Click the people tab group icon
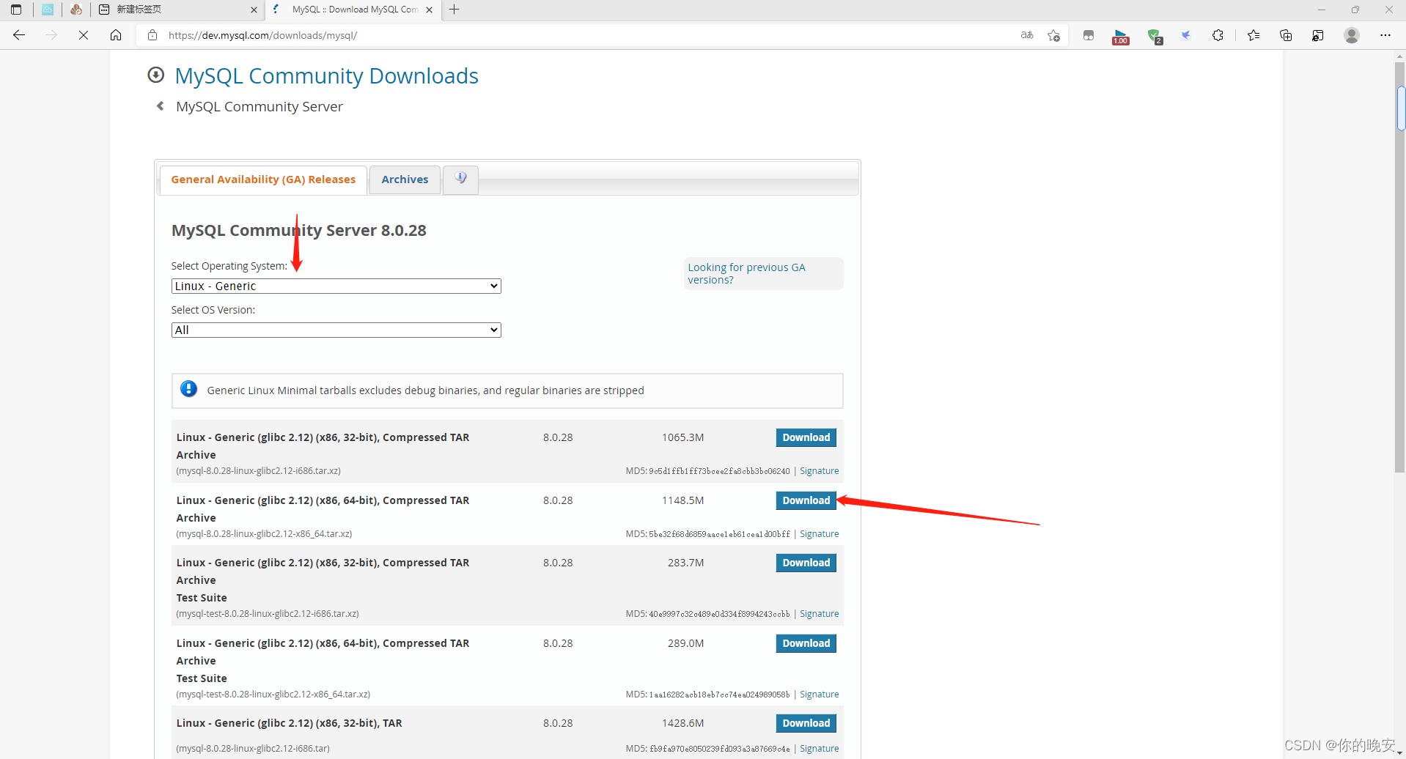The height and width of the screenshot is (759, 1406). [76, 10]
